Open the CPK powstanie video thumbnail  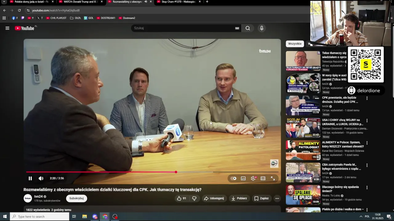click(303, 106)
